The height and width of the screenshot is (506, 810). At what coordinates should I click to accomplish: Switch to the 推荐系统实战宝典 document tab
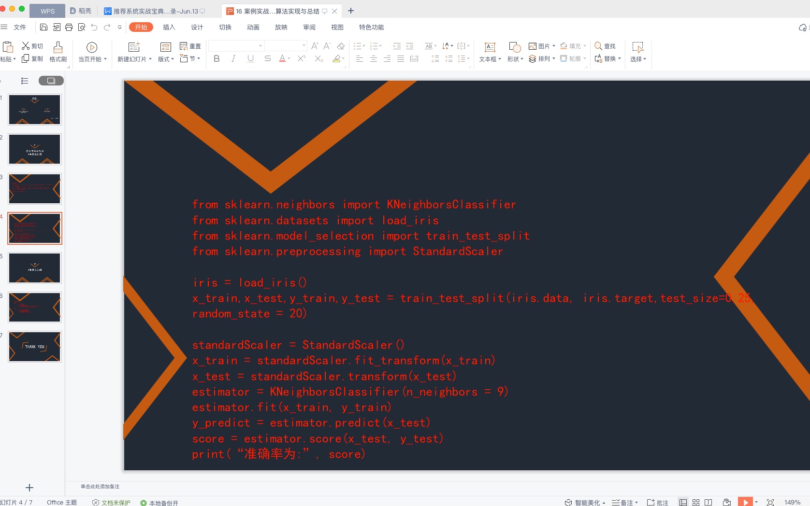point(155,11)
